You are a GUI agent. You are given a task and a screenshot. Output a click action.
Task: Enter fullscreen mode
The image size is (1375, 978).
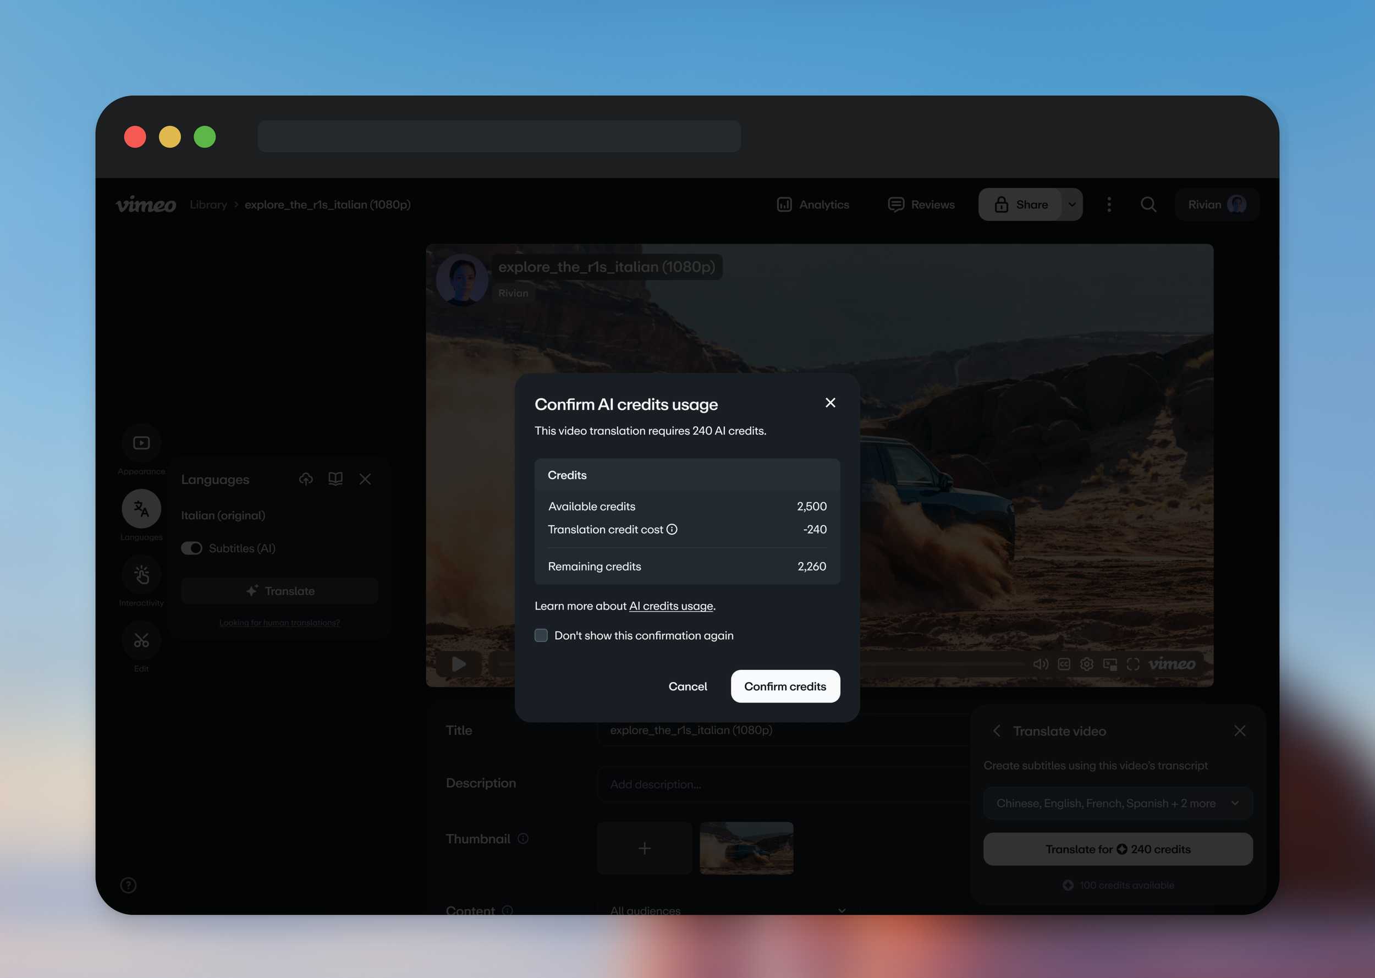pyautogui.click(x=1133, y=663)
